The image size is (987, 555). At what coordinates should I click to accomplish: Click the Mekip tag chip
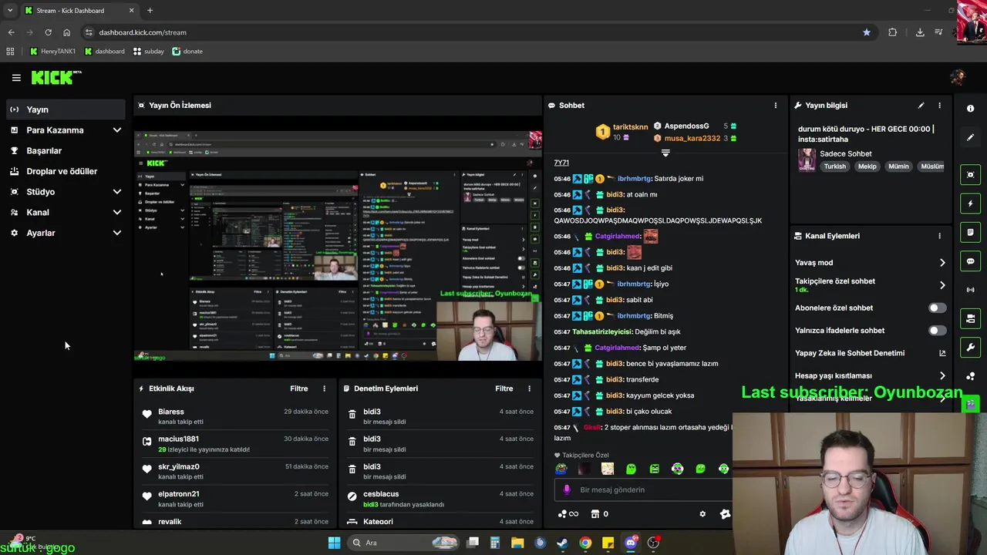click(x=867, y=166)
